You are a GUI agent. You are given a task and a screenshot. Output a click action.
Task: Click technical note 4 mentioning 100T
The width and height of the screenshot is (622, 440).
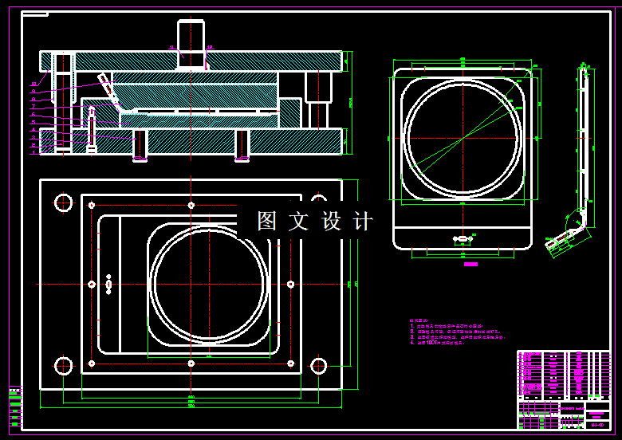click(x=437, y=343)
